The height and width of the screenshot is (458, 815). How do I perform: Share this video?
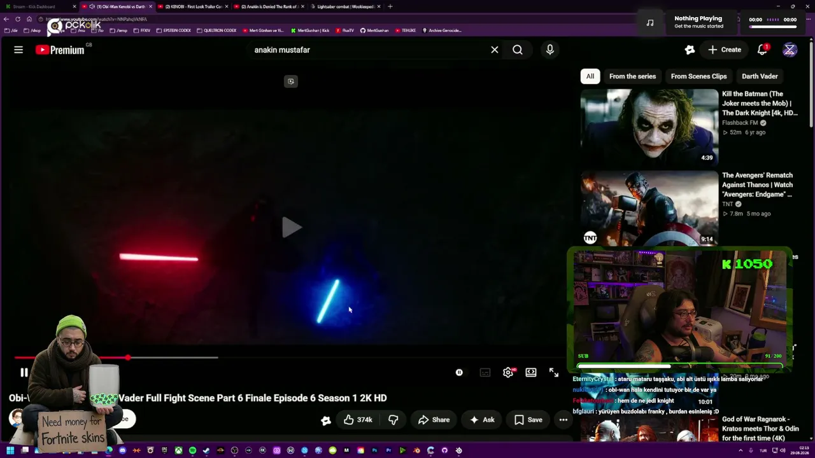(434, 420)
